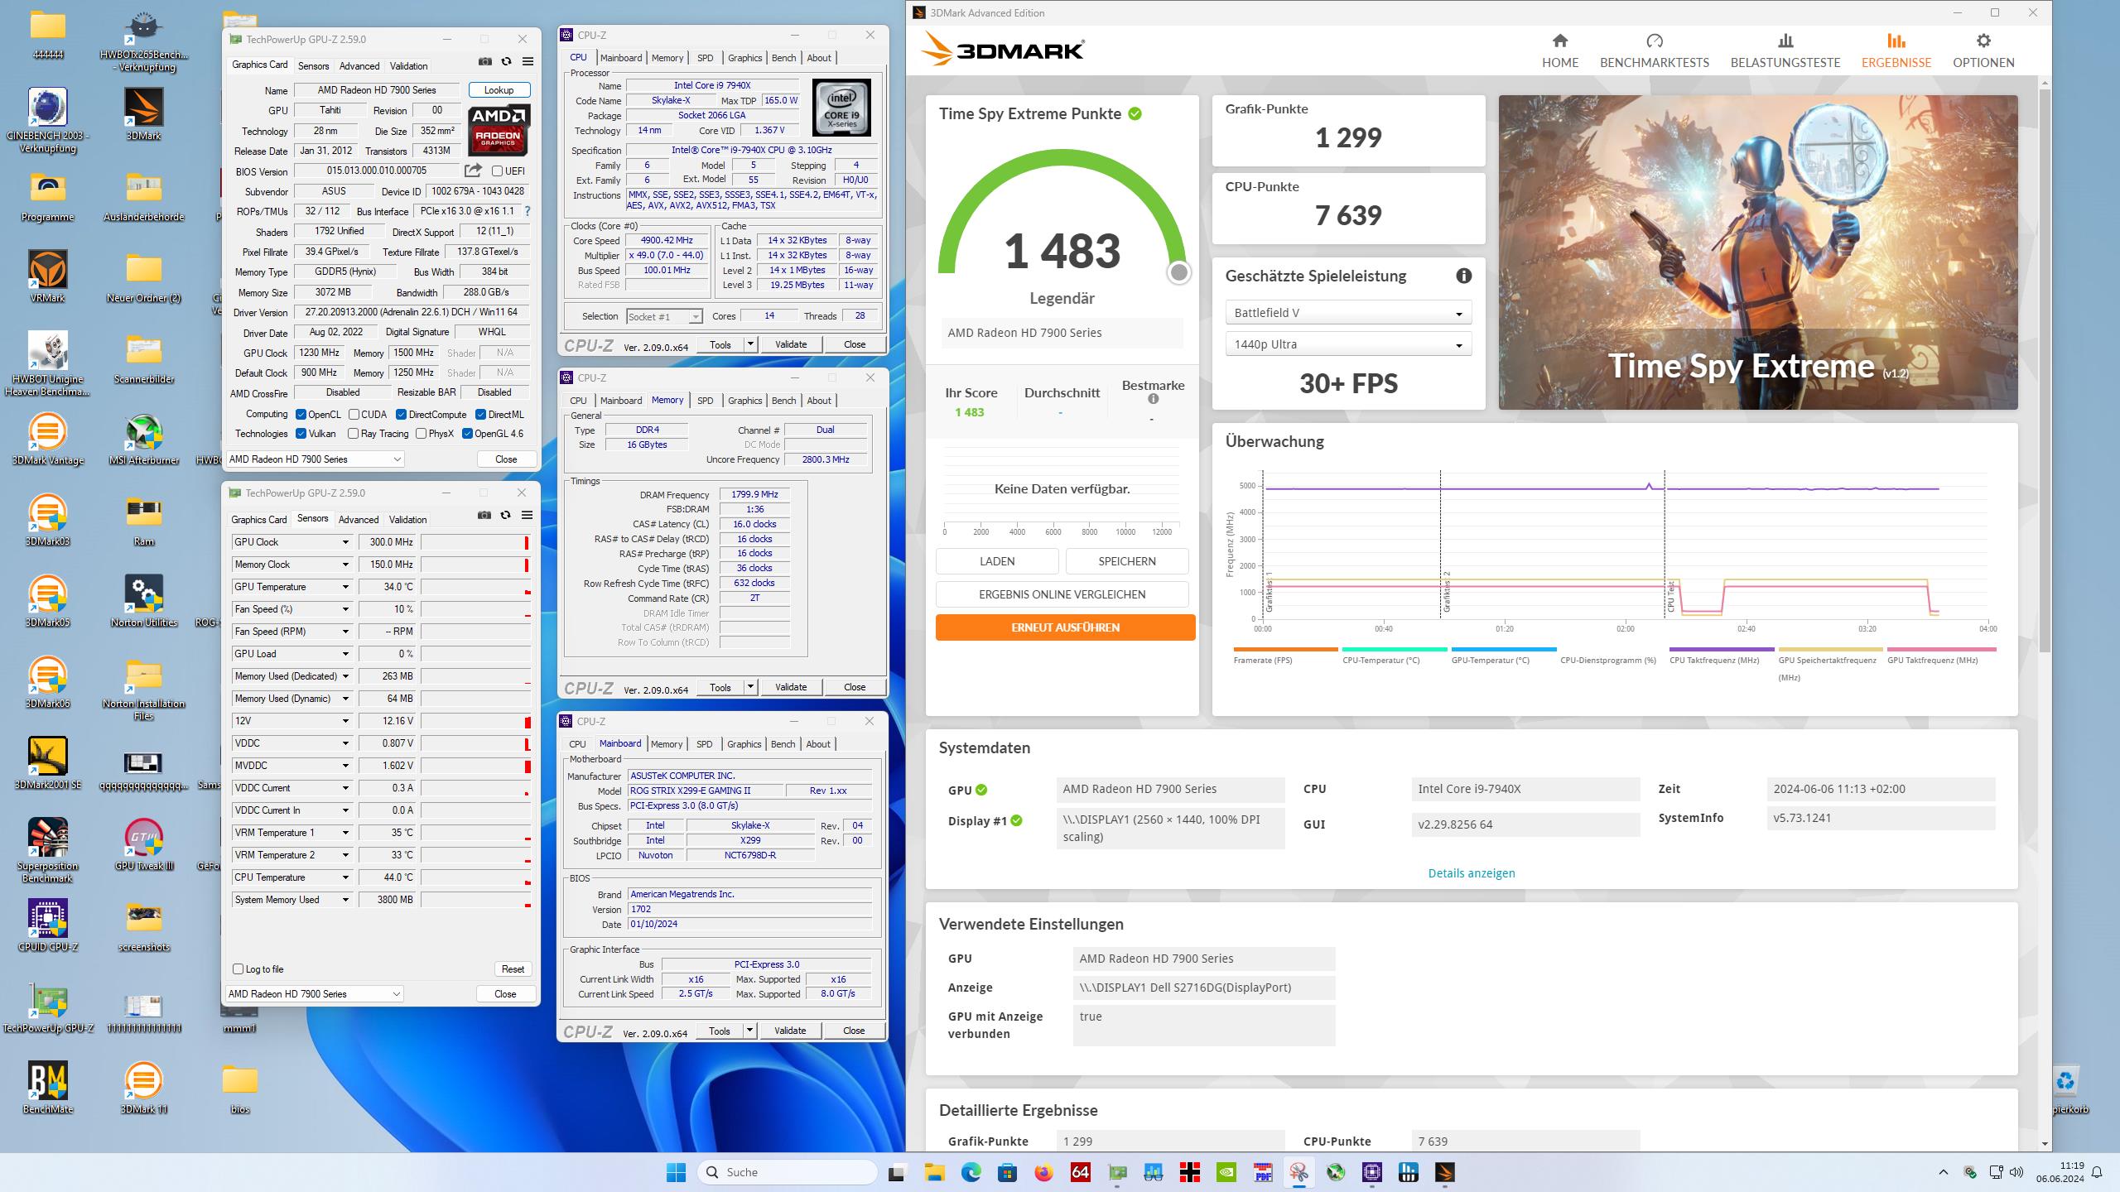Image resolution: width=2120 pixels, height=1192 pixels.
Task: Enable Log to file checkbox
Action: pos(238,969)
